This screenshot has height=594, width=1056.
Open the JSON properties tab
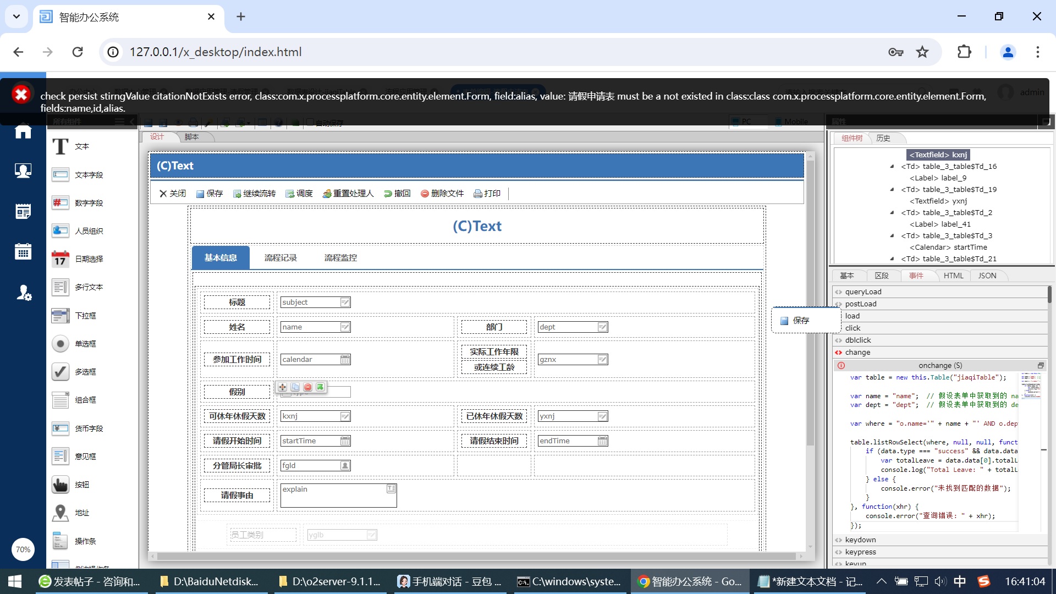[987, 276]
